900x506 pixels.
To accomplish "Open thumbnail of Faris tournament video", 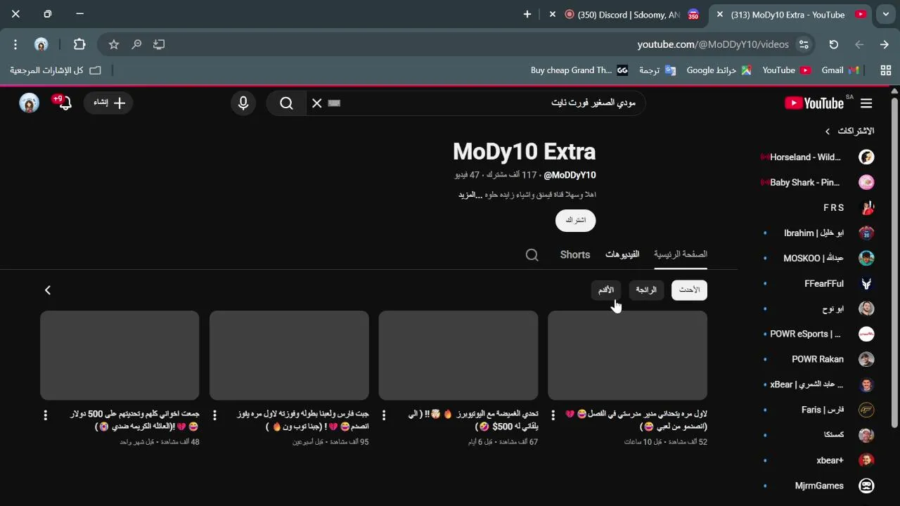I will pyautogui.click(x=289, y=356).
